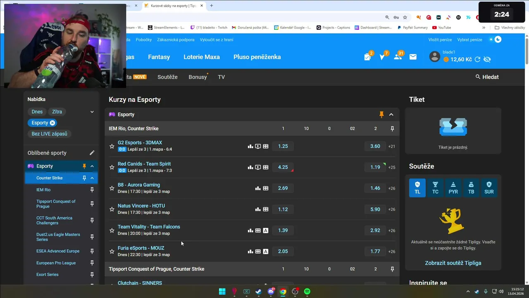The image size is (529, 298).
Task: Bet 1.25 odds on G2 Esports
Action: click(283, 146)
